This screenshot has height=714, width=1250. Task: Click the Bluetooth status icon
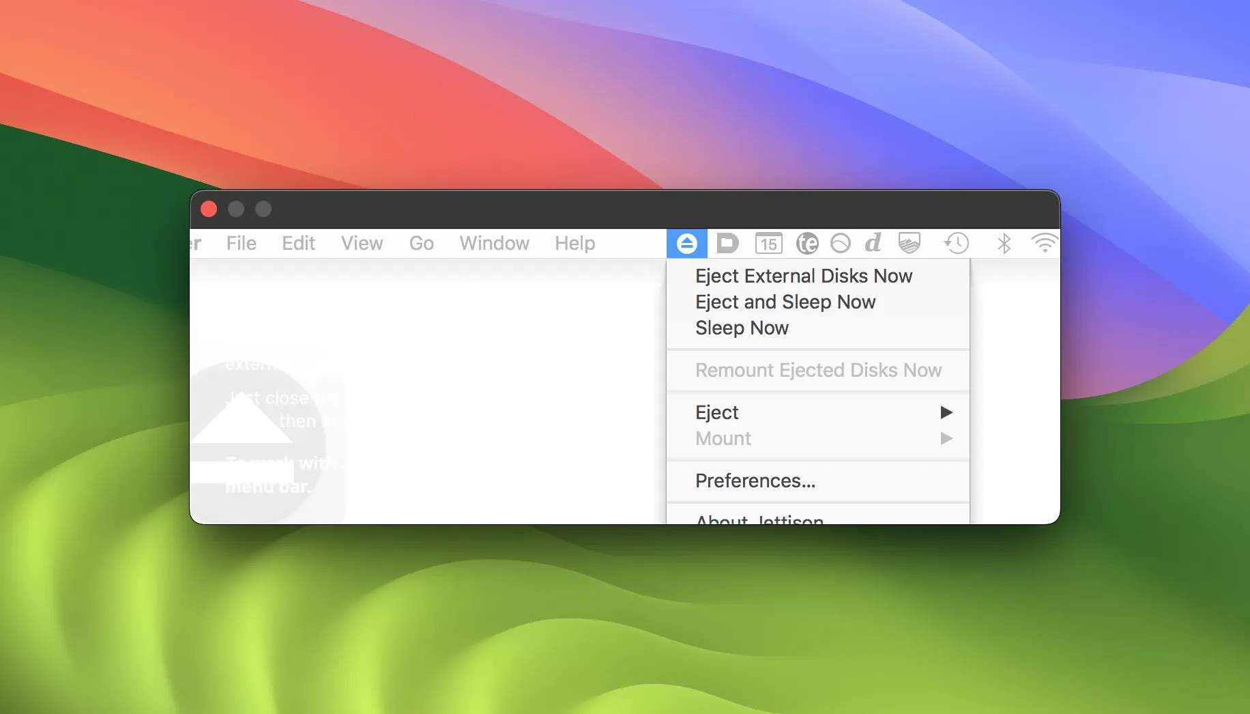click(x=1004, y=244)
